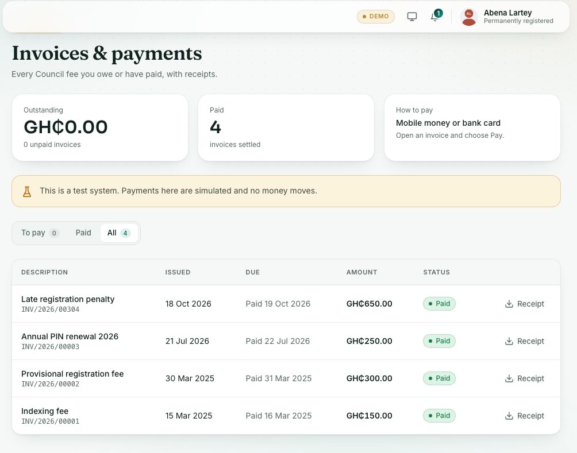Click the amount GH₵250.00
577x453 pixels.
[370, 341]
